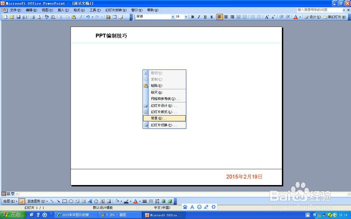The width and height of the screenshot is (351, 219).
Task: Apply Shadow Style to shape
Action: point(164,201)
